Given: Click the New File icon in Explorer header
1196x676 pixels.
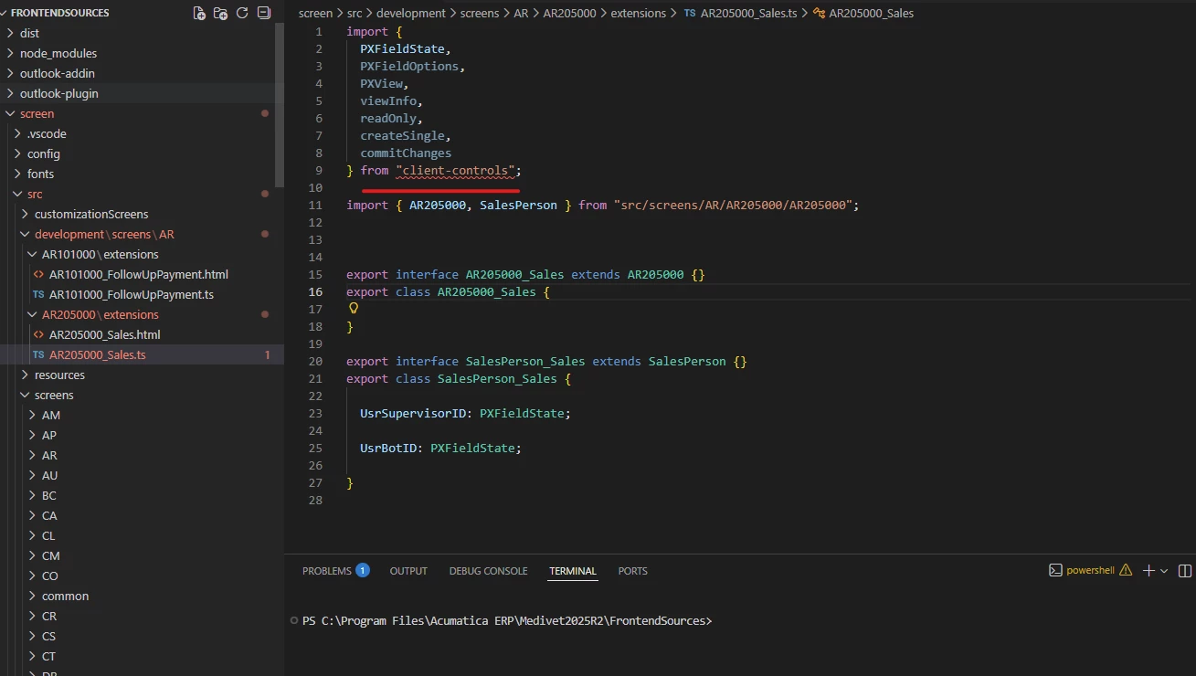Looking at the screenshot, I should tap(199, 13).
